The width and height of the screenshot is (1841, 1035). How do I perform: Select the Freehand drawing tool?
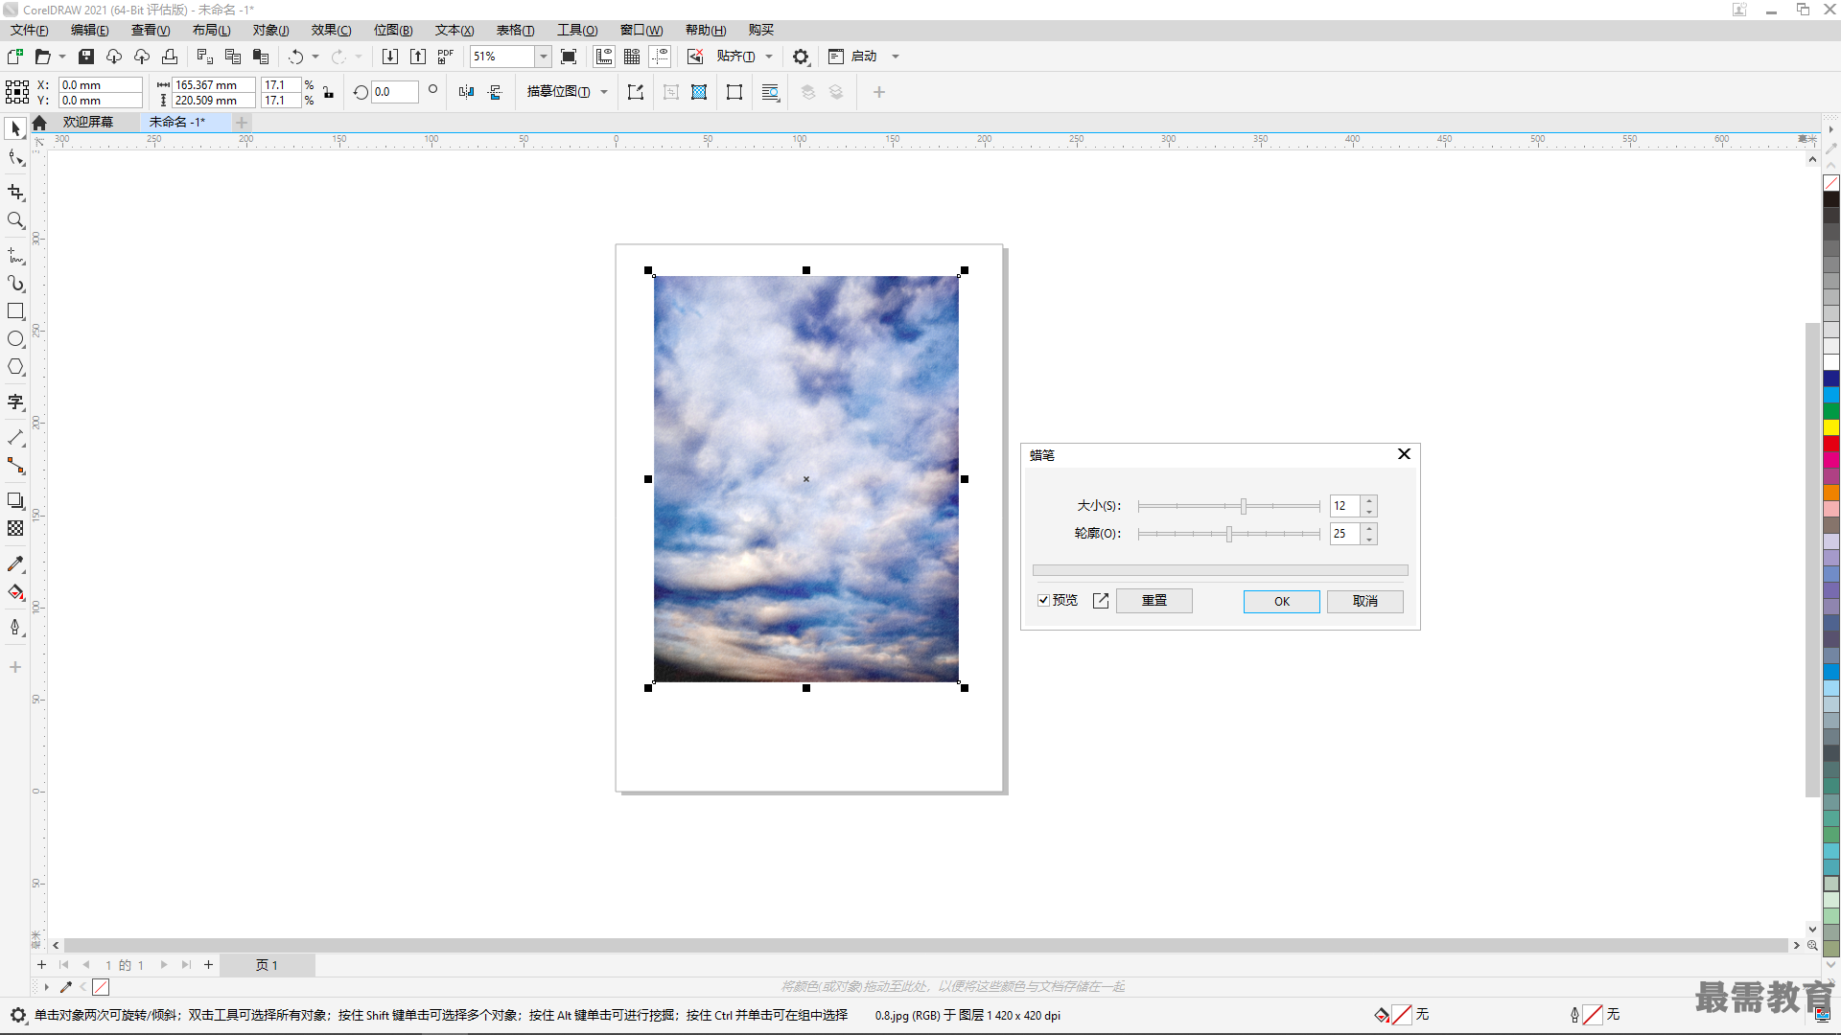[x=15, y=256]
